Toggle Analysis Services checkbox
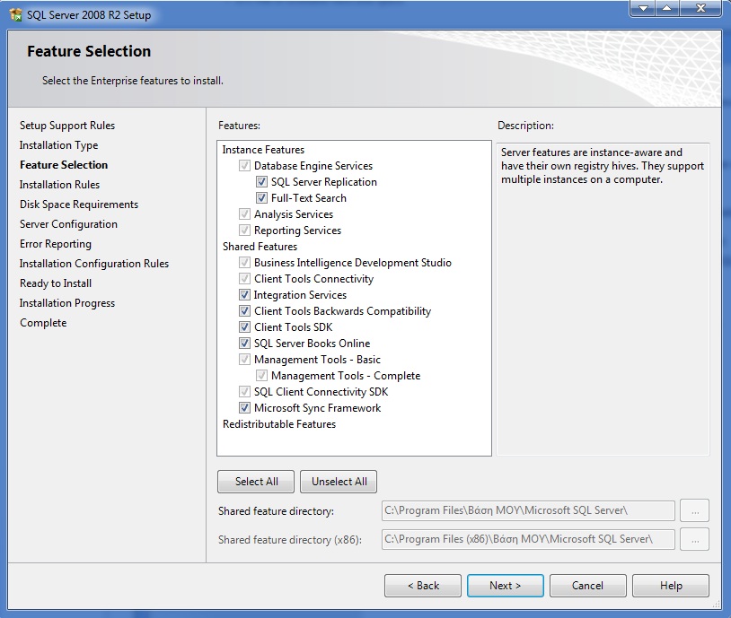The image size is (731, 618). [244, 214]
